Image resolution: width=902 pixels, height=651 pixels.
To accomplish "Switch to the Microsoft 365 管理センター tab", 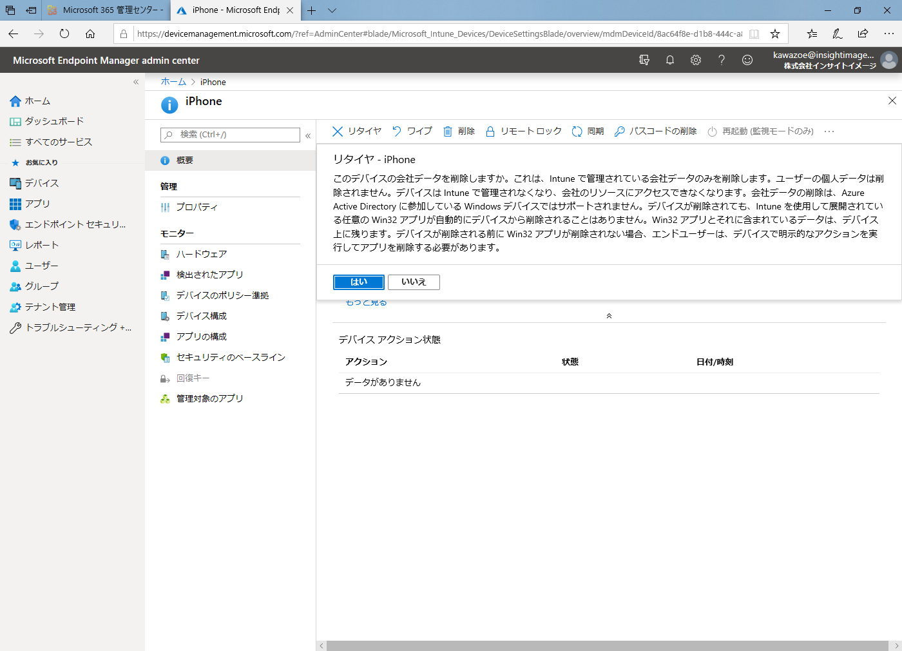I will click(x=106, y=10).
